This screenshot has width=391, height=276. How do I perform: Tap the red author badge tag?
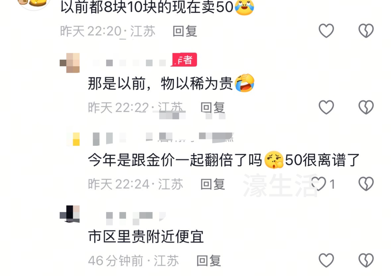(x=184, y=60)
